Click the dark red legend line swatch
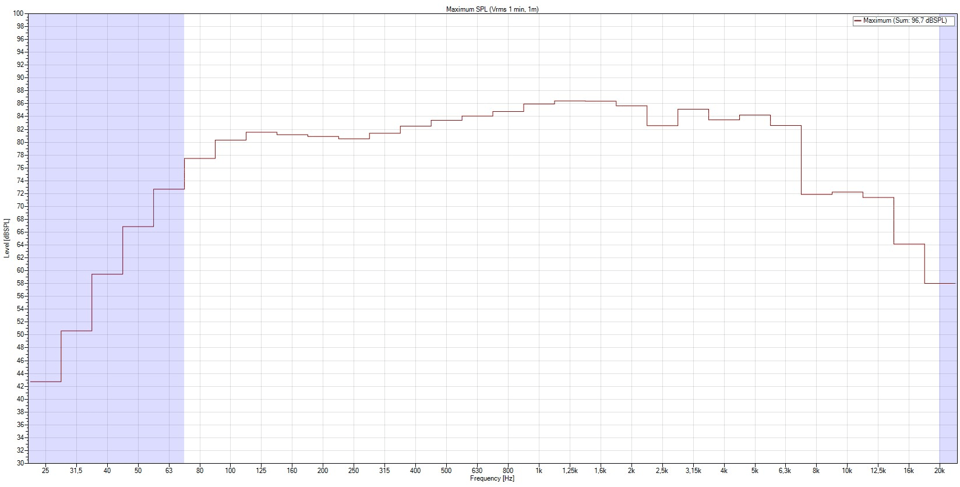Screen dimensions: 960x487 [x=857, y=20]
